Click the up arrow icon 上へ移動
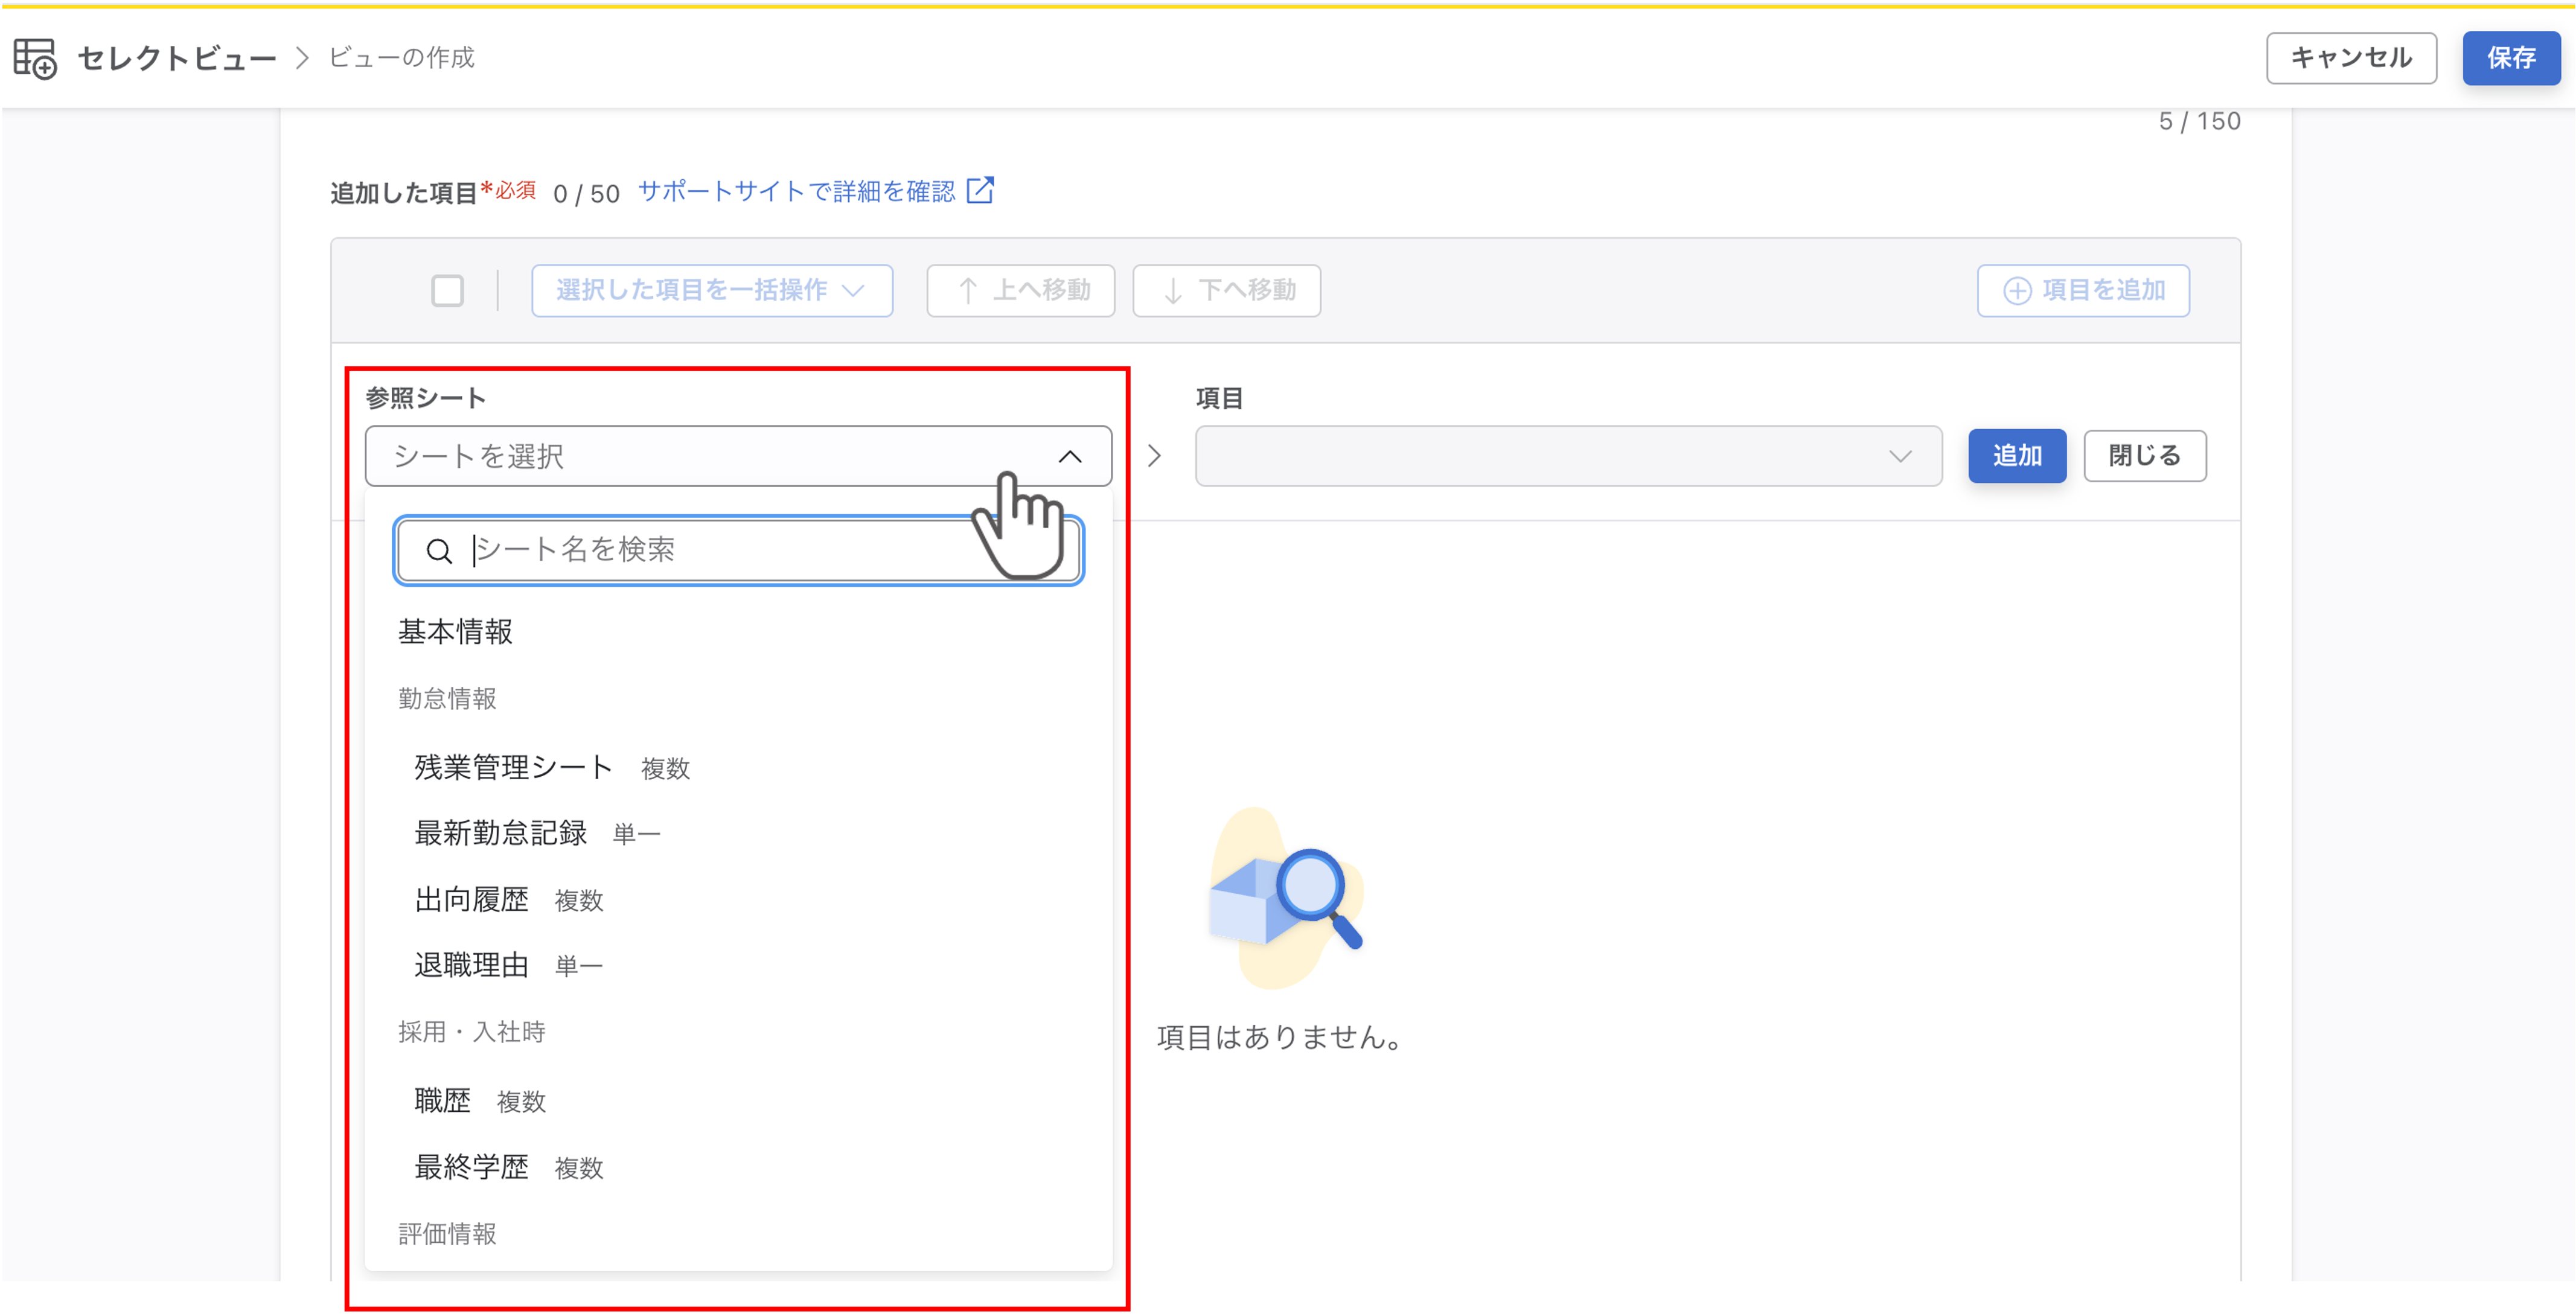 click(x=967, y=291)
